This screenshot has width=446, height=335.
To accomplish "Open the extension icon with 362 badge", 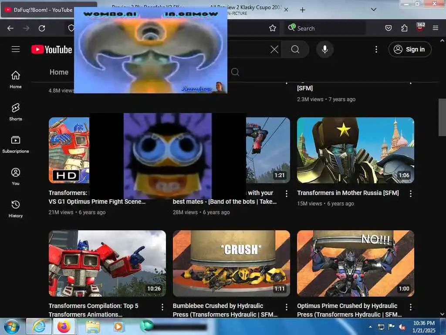I will tap(420, 27).
